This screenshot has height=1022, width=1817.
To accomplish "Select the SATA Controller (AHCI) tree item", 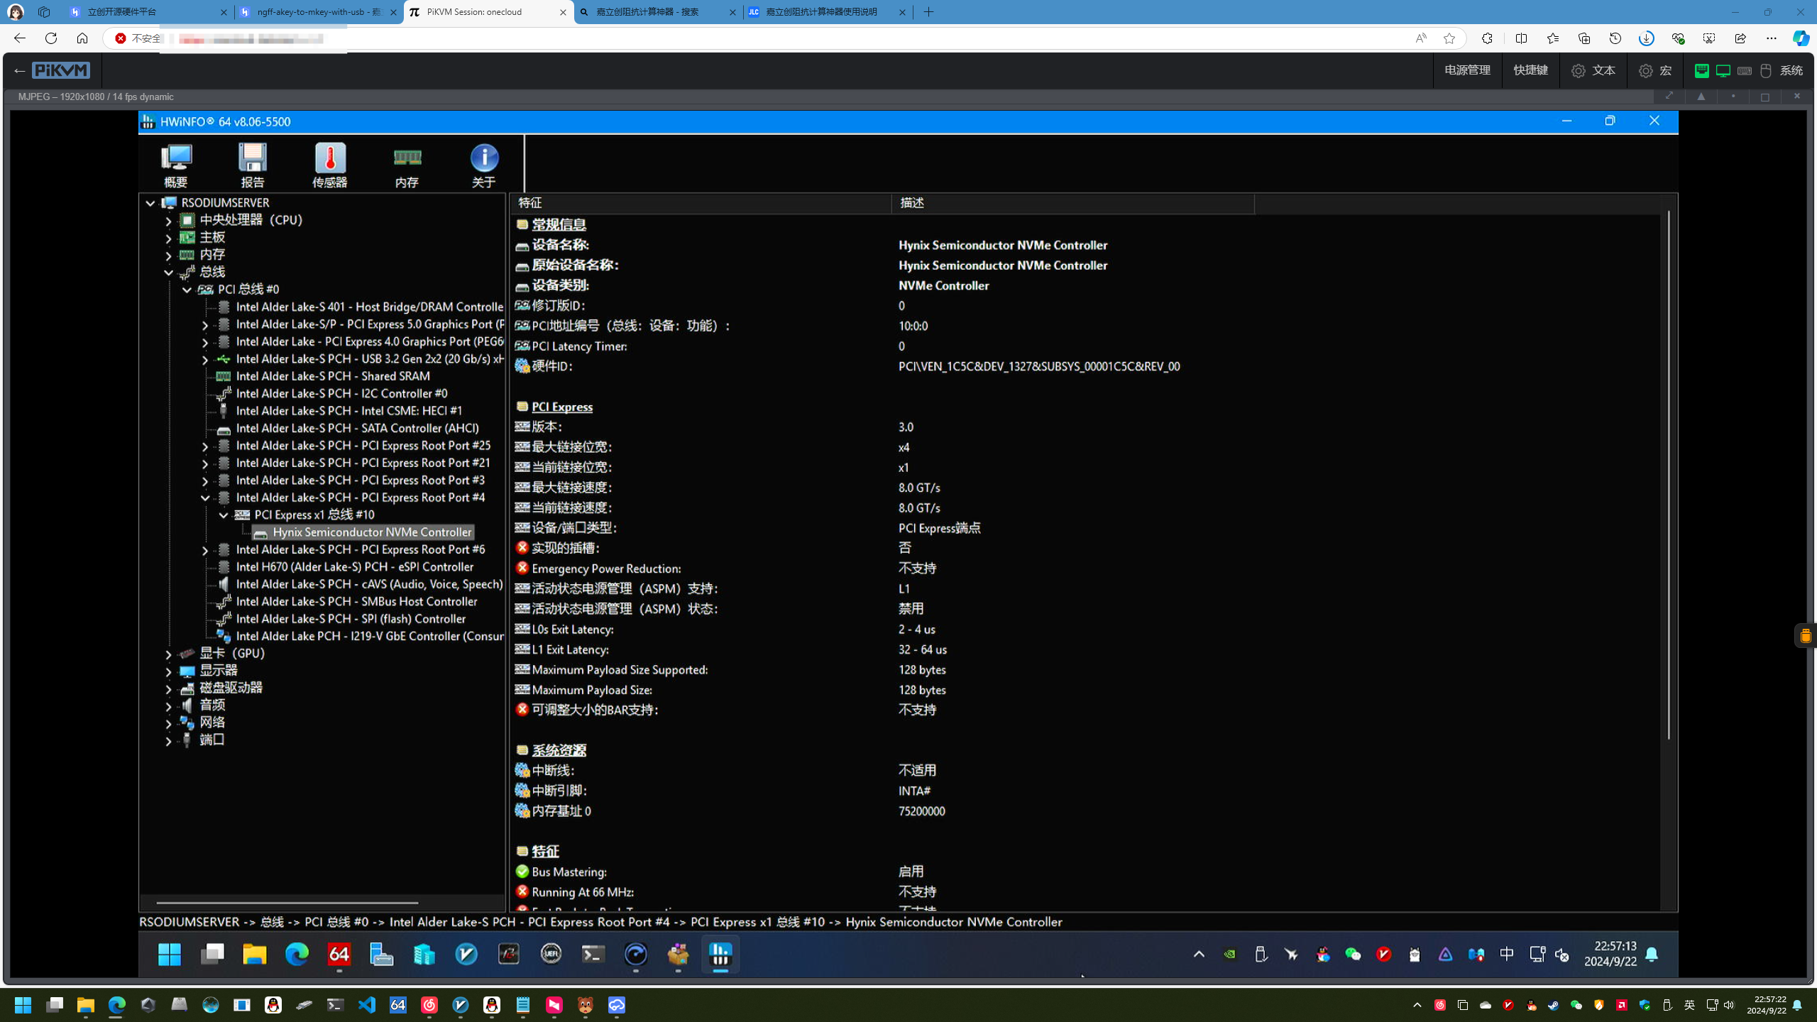I will [357, 429].
